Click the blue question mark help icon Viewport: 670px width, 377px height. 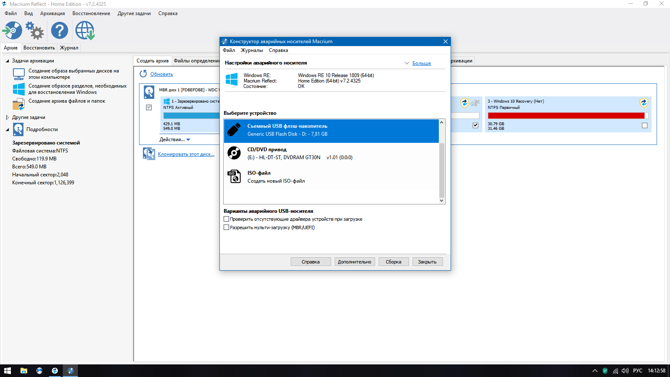coord(59,31)
